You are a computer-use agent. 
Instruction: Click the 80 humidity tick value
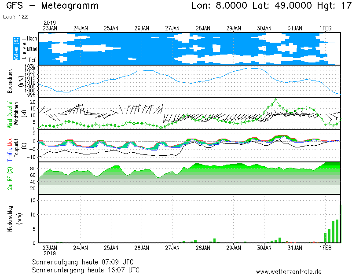click(x=33, y=169)
